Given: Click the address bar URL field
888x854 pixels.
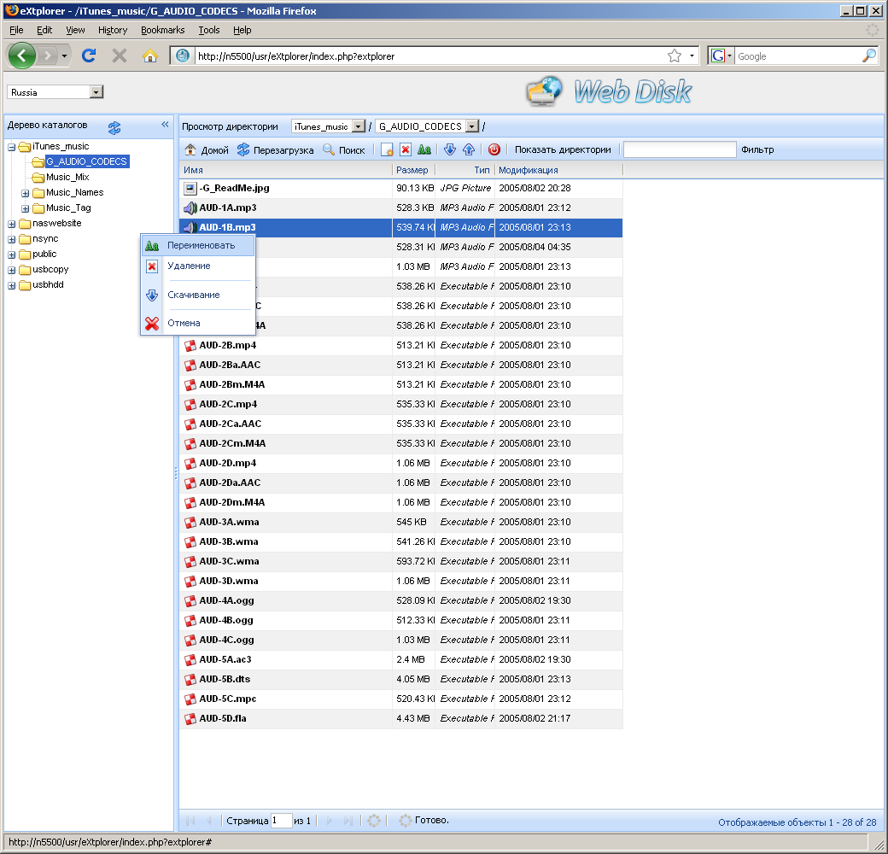Looking at the screenshot, I should [x=430, y=56].
